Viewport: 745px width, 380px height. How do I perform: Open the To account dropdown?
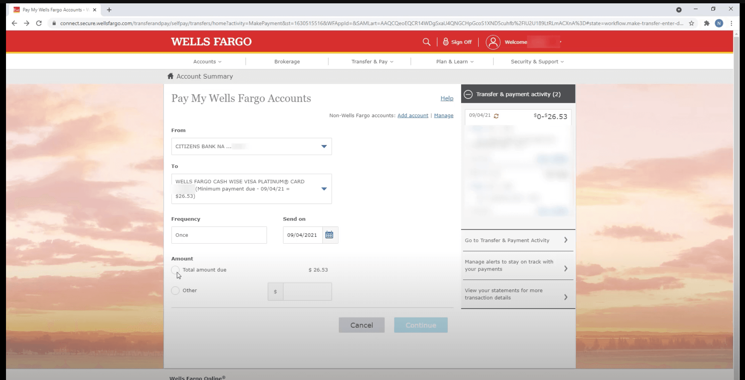tap(251, 189)
